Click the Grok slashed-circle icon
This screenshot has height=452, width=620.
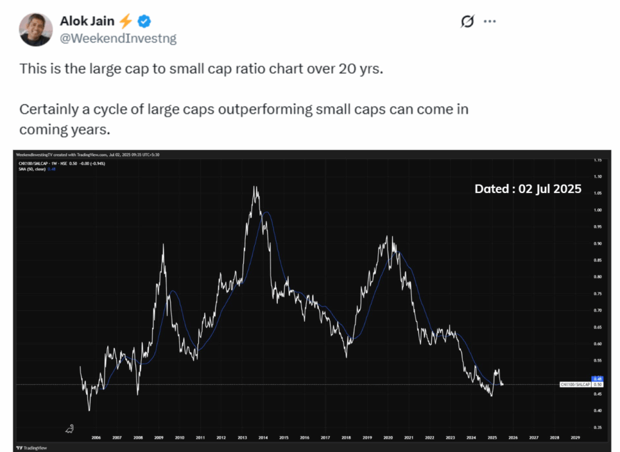pos(467,21)
